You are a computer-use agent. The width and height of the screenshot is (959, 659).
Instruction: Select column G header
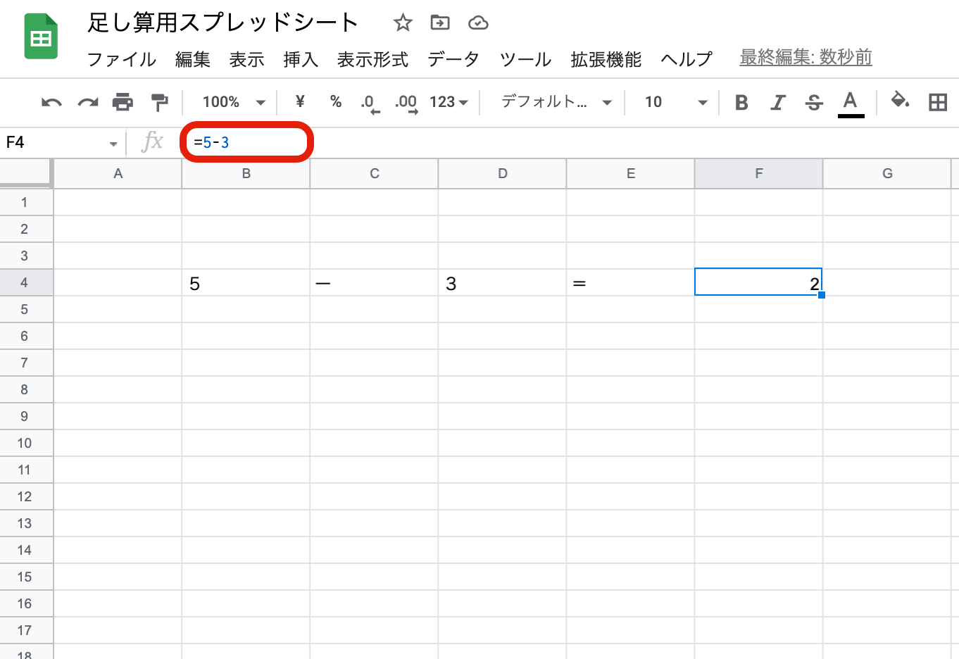click(x=887, y=174)
